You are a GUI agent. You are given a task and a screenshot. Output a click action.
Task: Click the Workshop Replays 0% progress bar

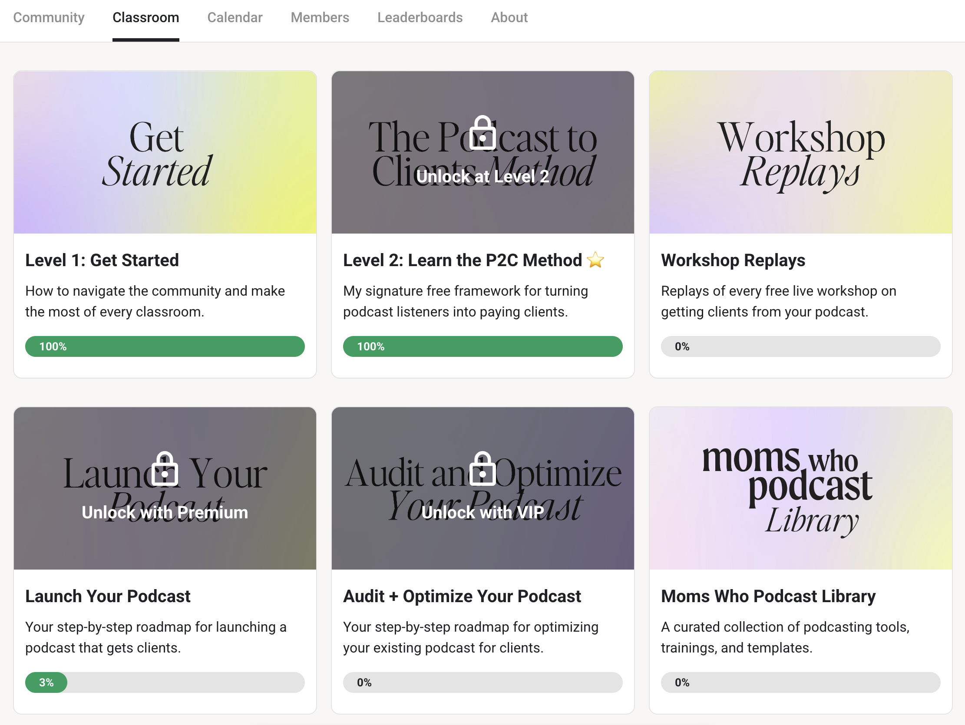pos(800,346)
